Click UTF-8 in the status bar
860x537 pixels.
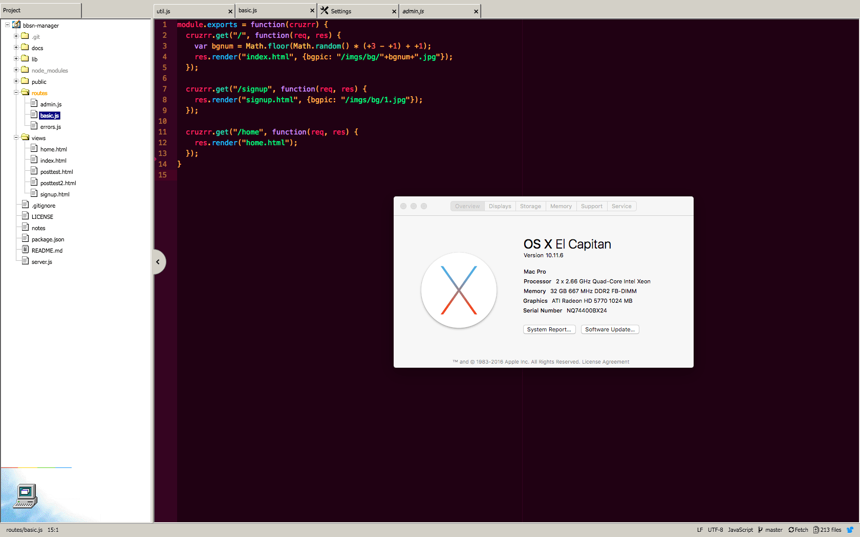point(715,530)
